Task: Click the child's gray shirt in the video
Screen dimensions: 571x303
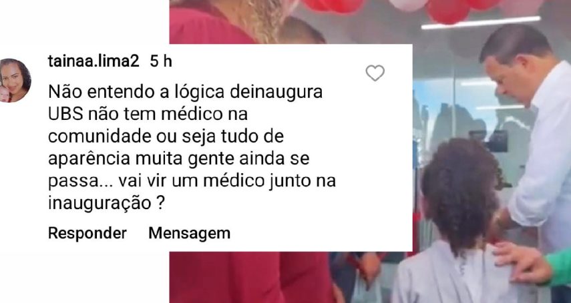Action: (455, 276)
